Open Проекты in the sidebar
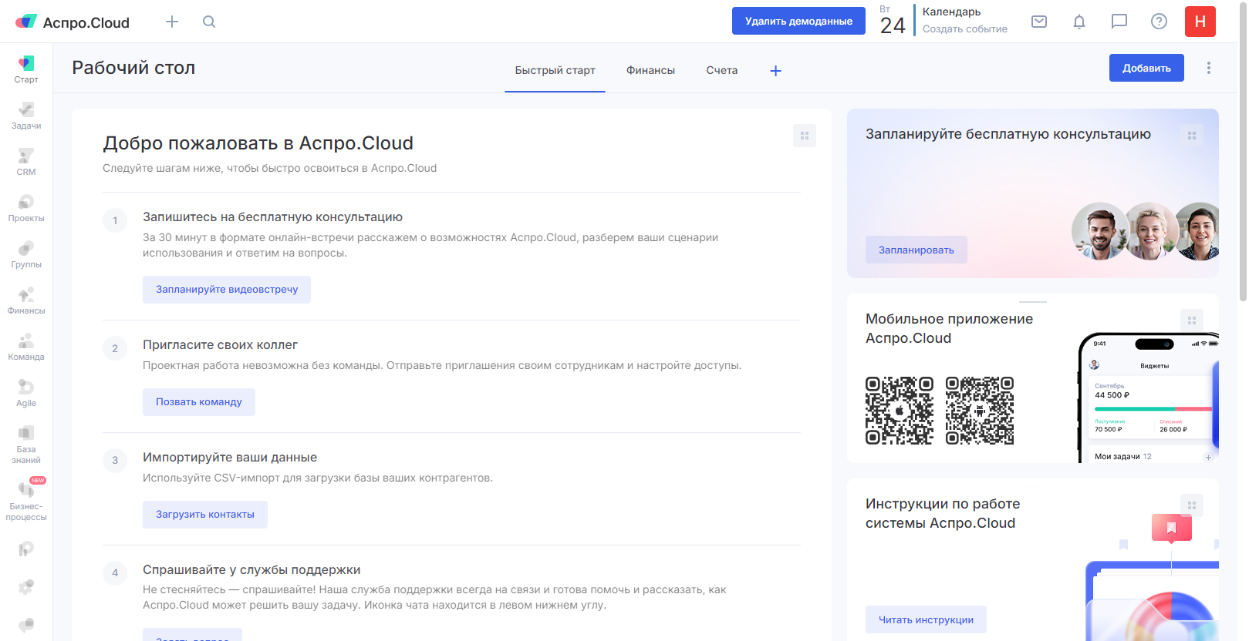Viewport: 1249px width, 641px height. coord(26,208)
